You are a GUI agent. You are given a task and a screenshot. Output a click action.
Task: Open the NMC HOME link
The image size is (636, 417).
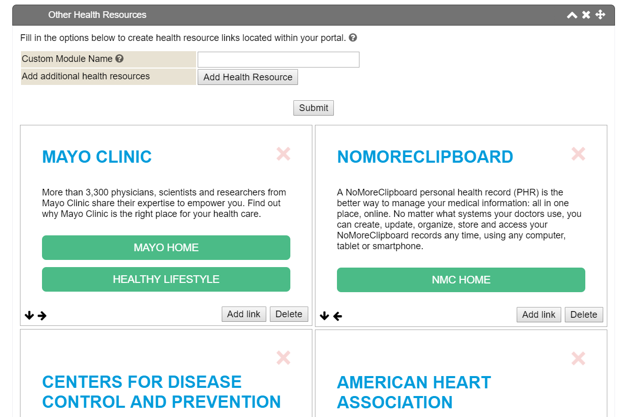461,280
